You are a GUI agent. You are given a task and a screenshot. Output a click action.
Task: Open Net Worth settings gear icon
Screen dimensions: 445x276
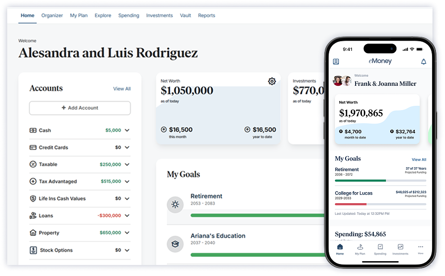click(x=272, y=81)
